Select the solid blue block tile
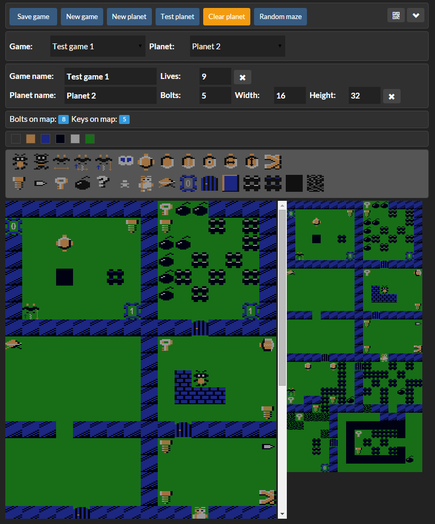435x524 pixels. (x=231, y=183)
